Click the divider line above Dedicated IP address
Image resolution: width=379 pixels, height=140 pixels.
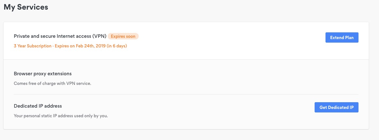coord(186,94)
